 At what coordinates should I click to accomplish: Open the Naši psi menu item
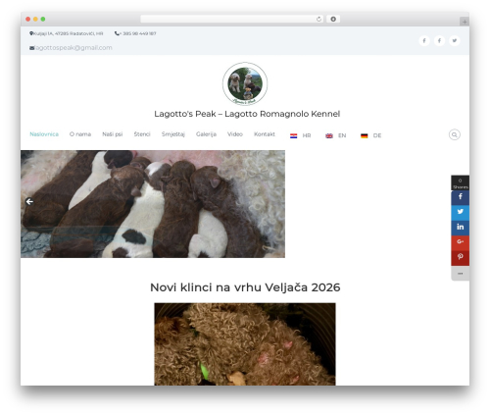pos(113,134)
